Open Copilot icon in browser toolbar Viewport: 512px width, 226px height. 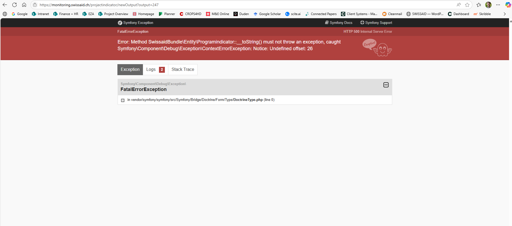[x=508, y=5]
